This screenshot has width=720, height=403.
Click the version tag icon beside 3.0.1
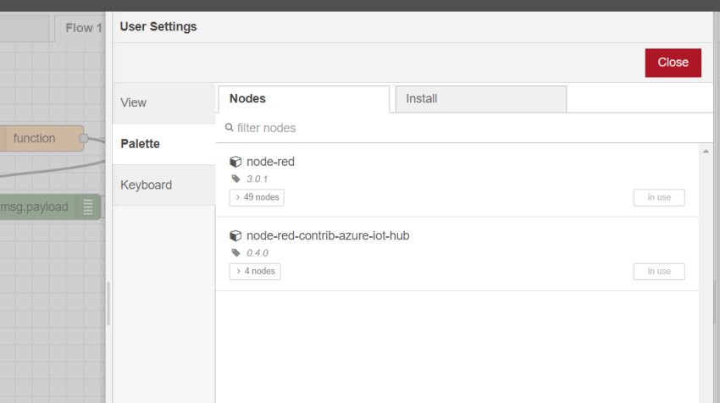click(x=235, y=179)
